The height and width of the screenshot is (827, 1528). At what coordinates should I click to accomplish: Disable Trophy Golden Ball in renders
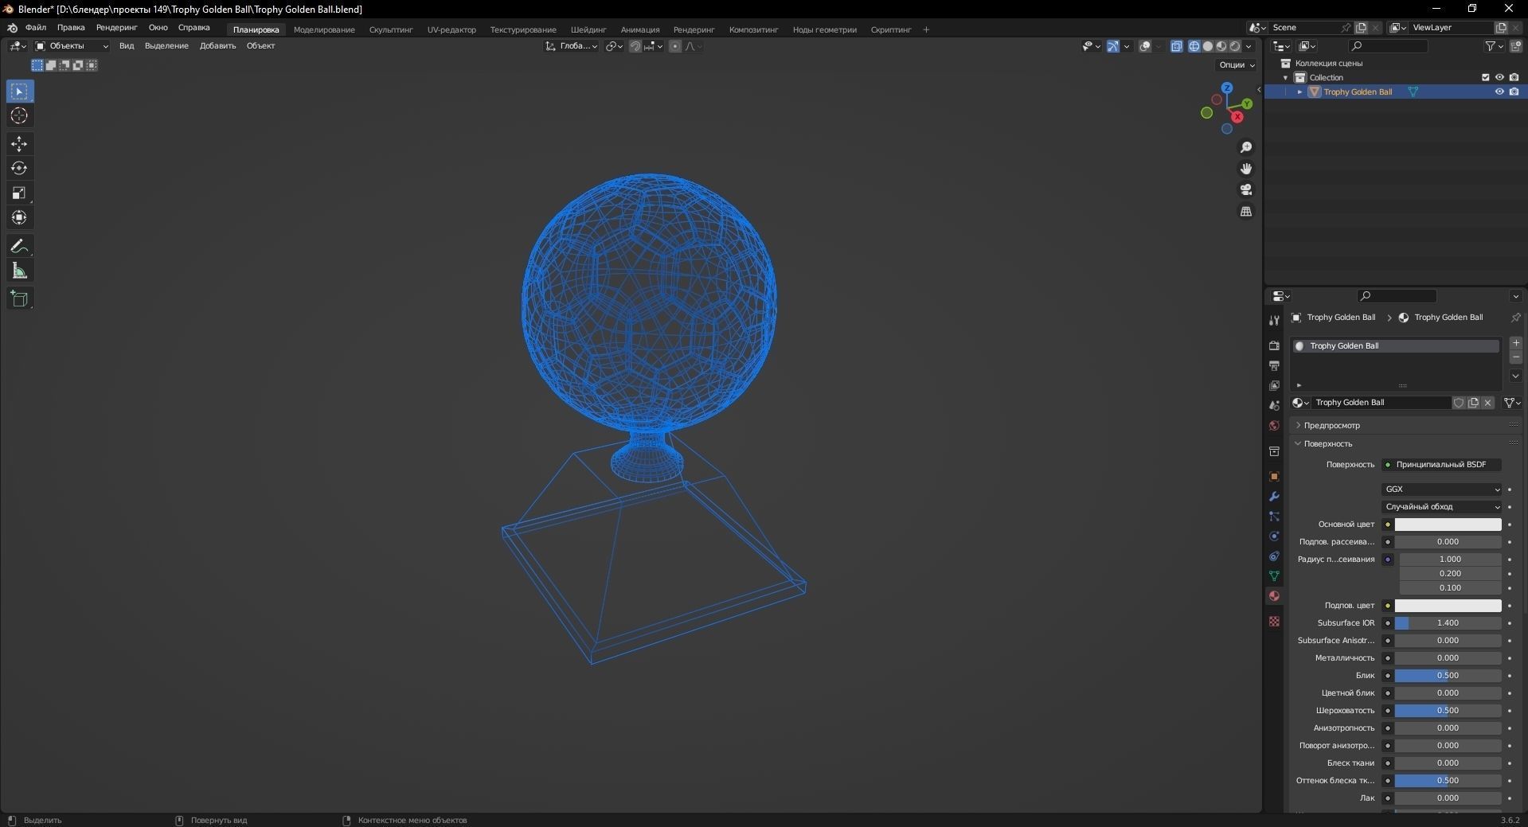click(1514, 92)
